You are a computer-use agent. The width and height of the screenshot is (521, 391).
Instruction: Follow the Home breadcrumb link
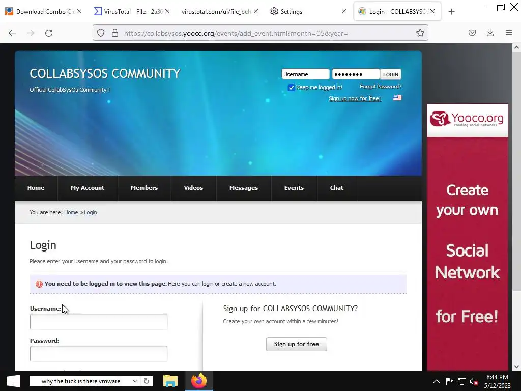coord(71,212)
